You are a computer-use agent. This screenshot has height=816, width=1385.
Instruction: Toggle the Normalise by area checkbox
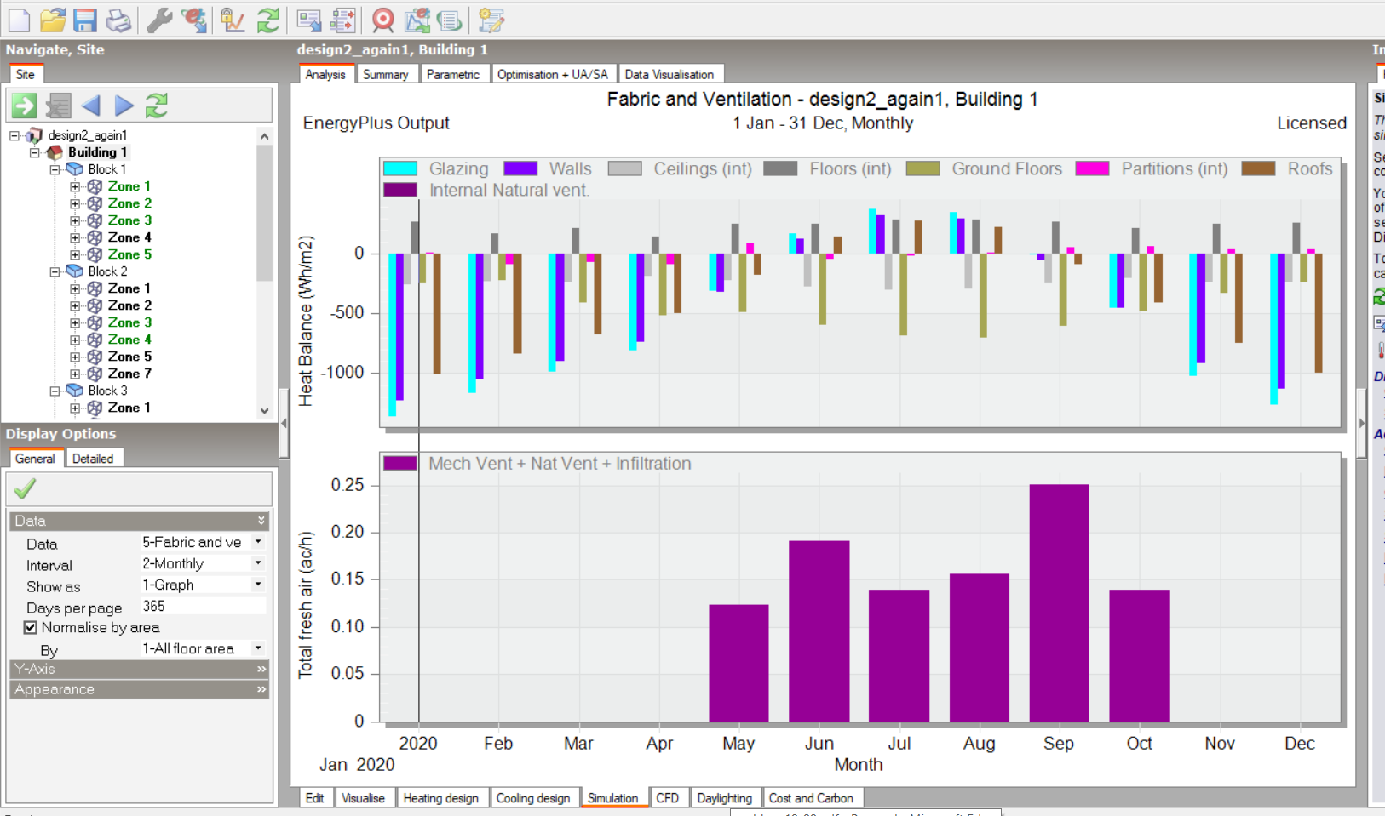[31, 628]
